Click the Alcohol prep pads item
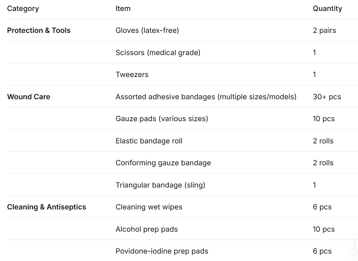 (x=146, y=229)
